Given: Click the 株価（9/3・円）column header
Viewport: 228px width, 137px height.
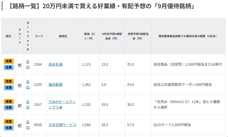Looking at the screenshot, I should pyautogui.click(x=89, y=36).
